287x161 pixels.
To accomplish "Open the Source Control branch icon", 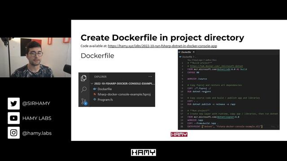I will (x=84, y=102).
